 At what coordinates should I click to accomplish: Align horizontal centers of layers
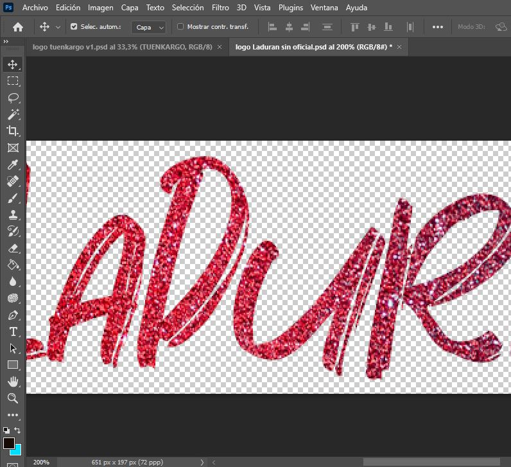289,27
